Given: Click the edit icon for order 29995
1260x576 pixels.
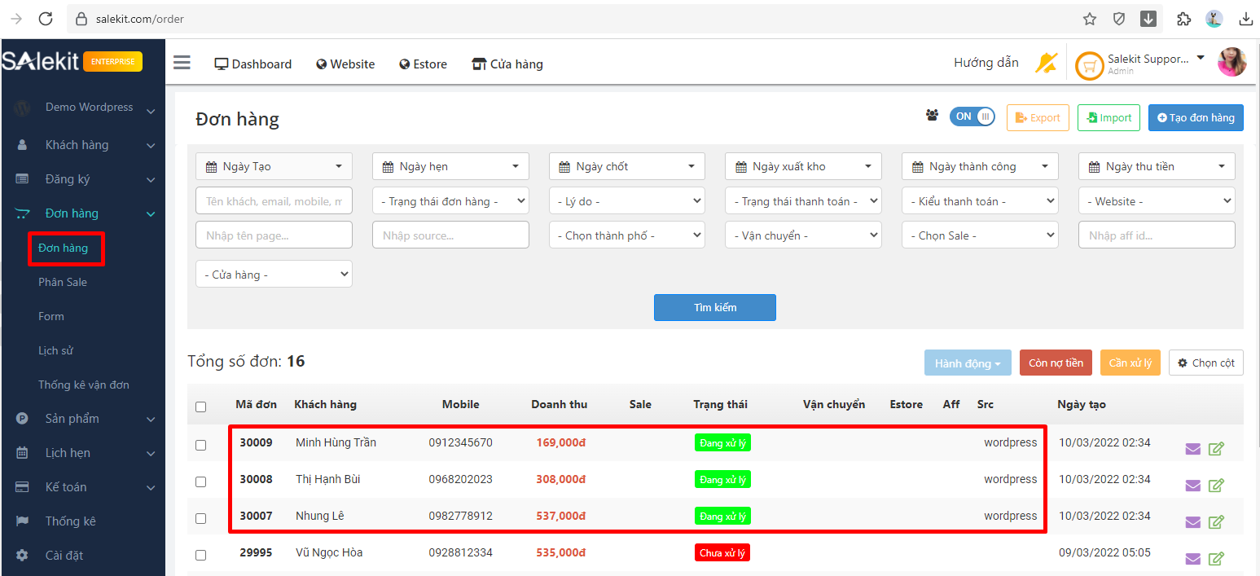Looking at the screenshot, I should point(1216,559).
